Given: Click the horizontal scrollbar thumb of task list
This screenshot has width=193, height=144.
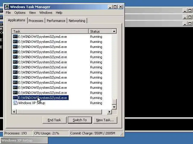Looking at the screenshot, I should coord(59,112).
